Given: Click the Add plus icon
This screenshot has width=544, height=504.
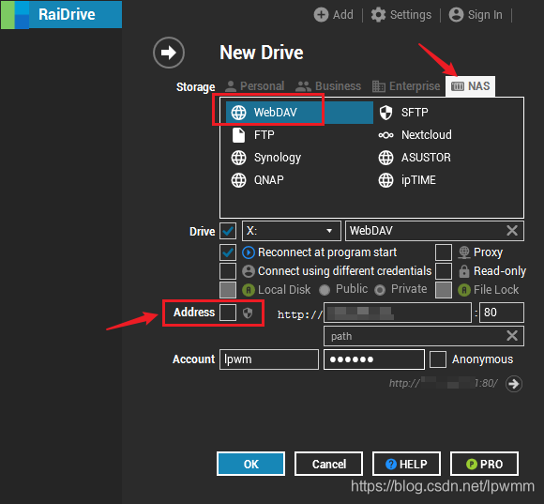Looking at the screenshot, I should pos(321,15).
